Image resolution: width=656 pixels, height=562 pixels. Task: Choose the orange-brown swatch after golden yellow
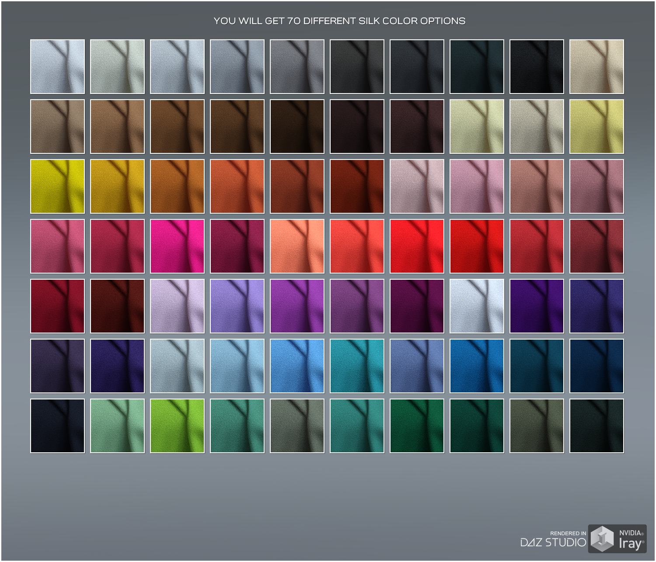(177, 186)
